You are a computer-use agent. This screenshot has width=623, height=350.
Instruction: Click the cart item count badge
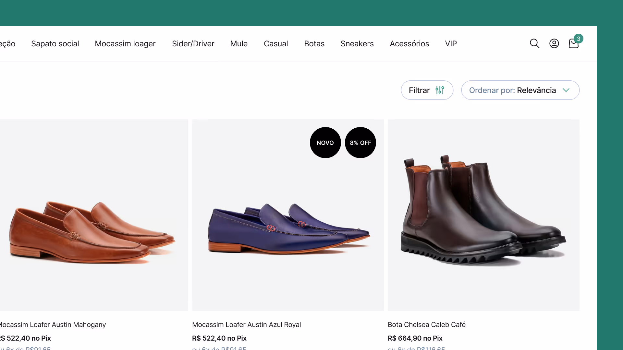pos(578,39)
